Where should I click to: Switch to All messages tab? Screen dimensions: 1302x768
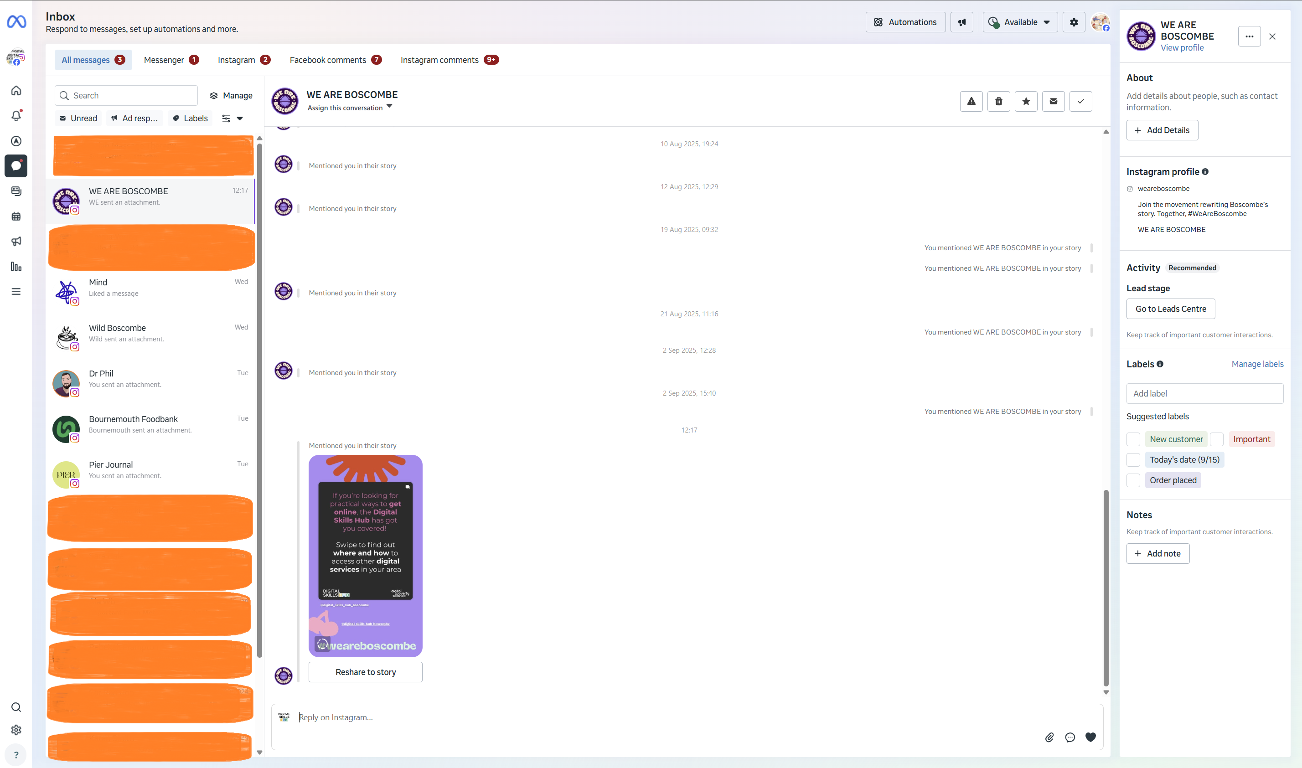point(93,60)
